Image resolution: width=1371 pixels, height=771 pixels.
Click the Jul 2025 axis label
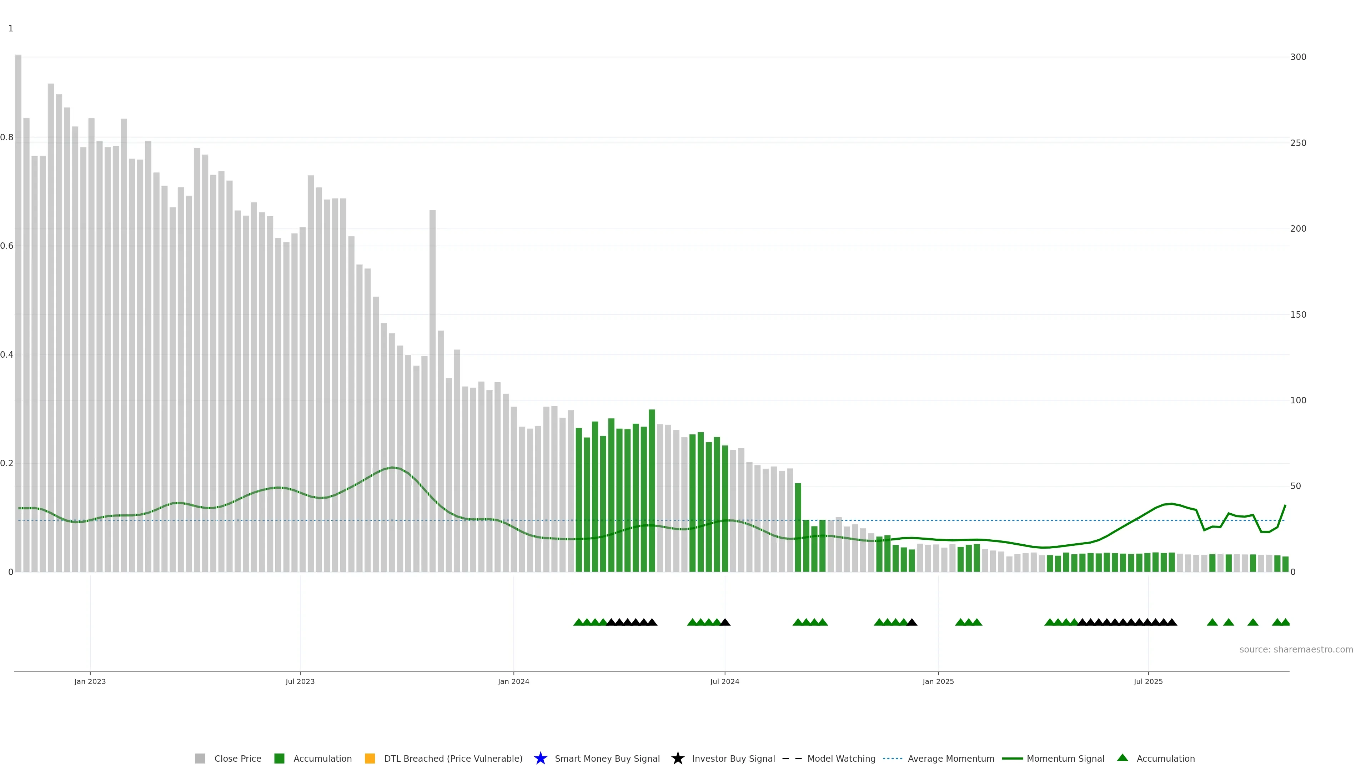(x=1148, y=681)
